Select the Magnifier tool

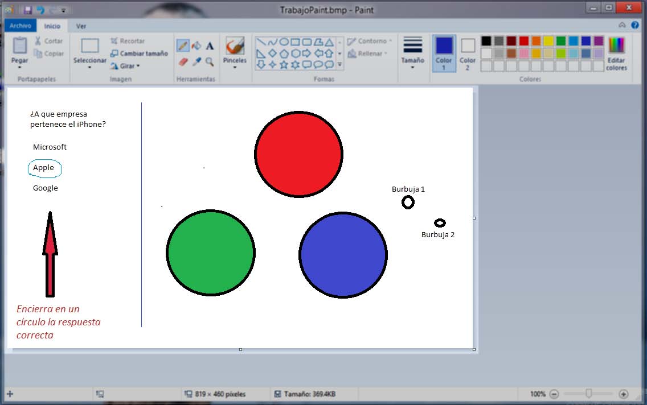click(210, 61)
